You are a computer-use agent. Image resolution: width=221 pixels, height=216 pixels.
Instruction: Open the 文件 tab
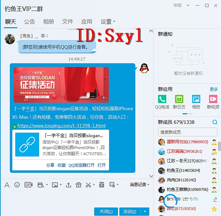coord(68,22)
